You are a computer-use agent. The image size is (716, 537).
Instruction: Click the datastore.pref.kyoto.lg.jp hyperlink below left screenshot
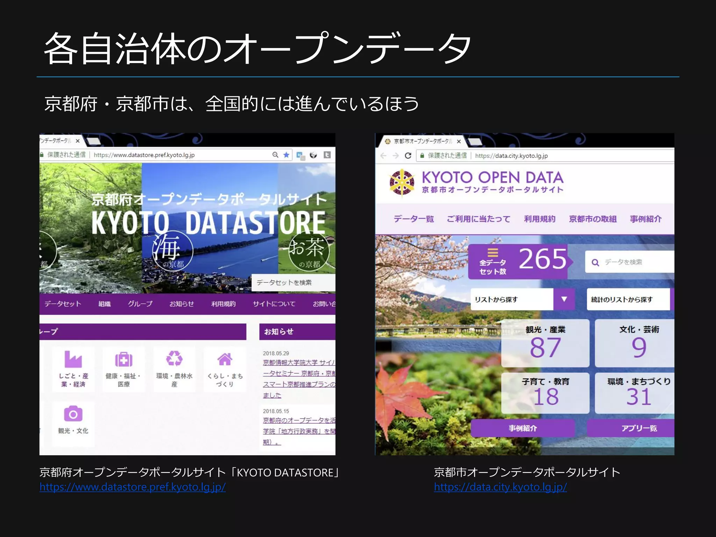133,487
